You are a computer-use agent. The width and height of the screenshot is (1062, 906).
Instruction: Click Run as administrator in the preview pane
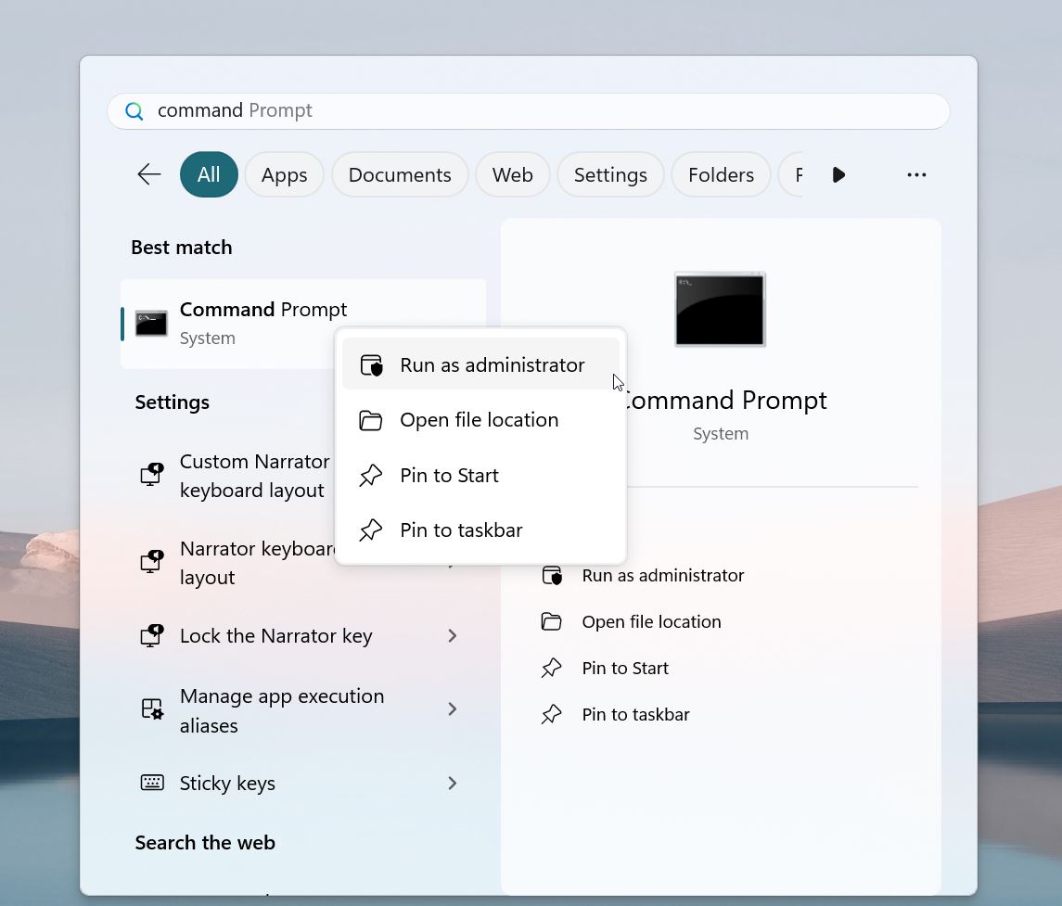[662, 576]
